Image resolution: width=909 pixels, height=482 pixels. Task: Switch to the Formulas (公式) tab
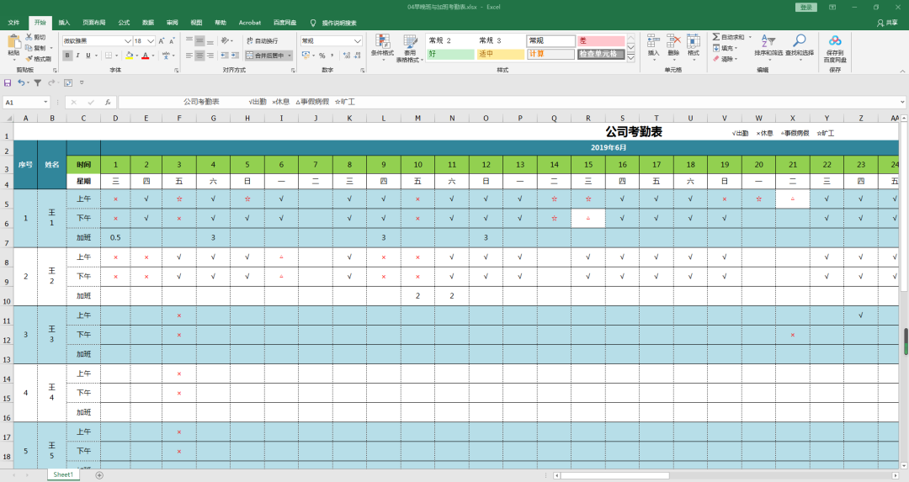pos(124,23)
